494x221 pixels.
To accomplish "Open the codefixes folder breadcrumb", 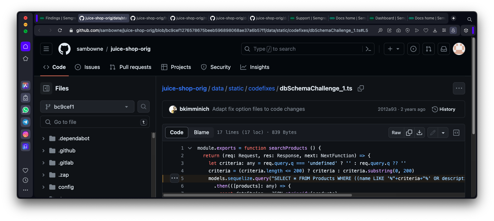I will pos(262,88).
